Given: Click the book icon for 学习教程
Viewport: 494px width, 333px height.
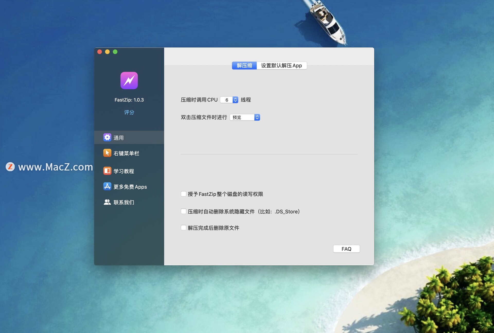Looking at the screenshot, I should [x=107, y=171].
